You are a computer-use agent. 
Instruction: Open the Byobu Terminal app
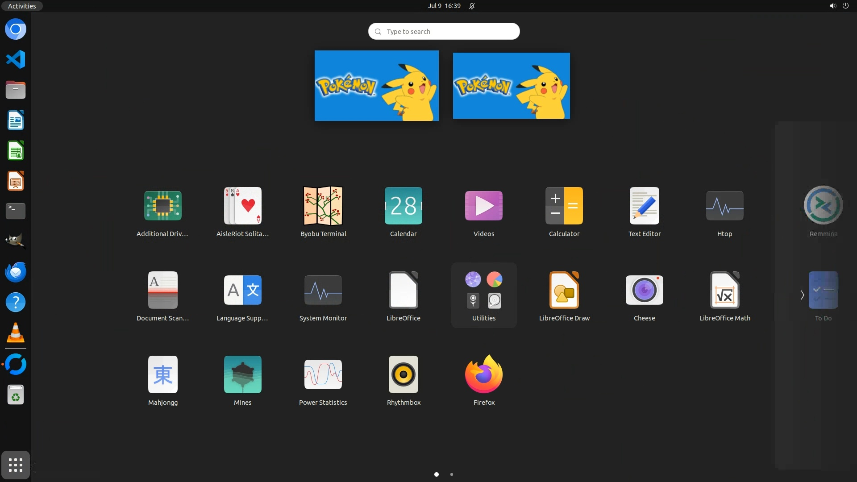[x=323, y=206]
